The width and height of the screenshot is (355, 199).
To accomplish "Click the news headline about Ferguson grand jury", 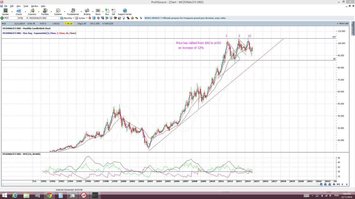I will tap(185, 18).
